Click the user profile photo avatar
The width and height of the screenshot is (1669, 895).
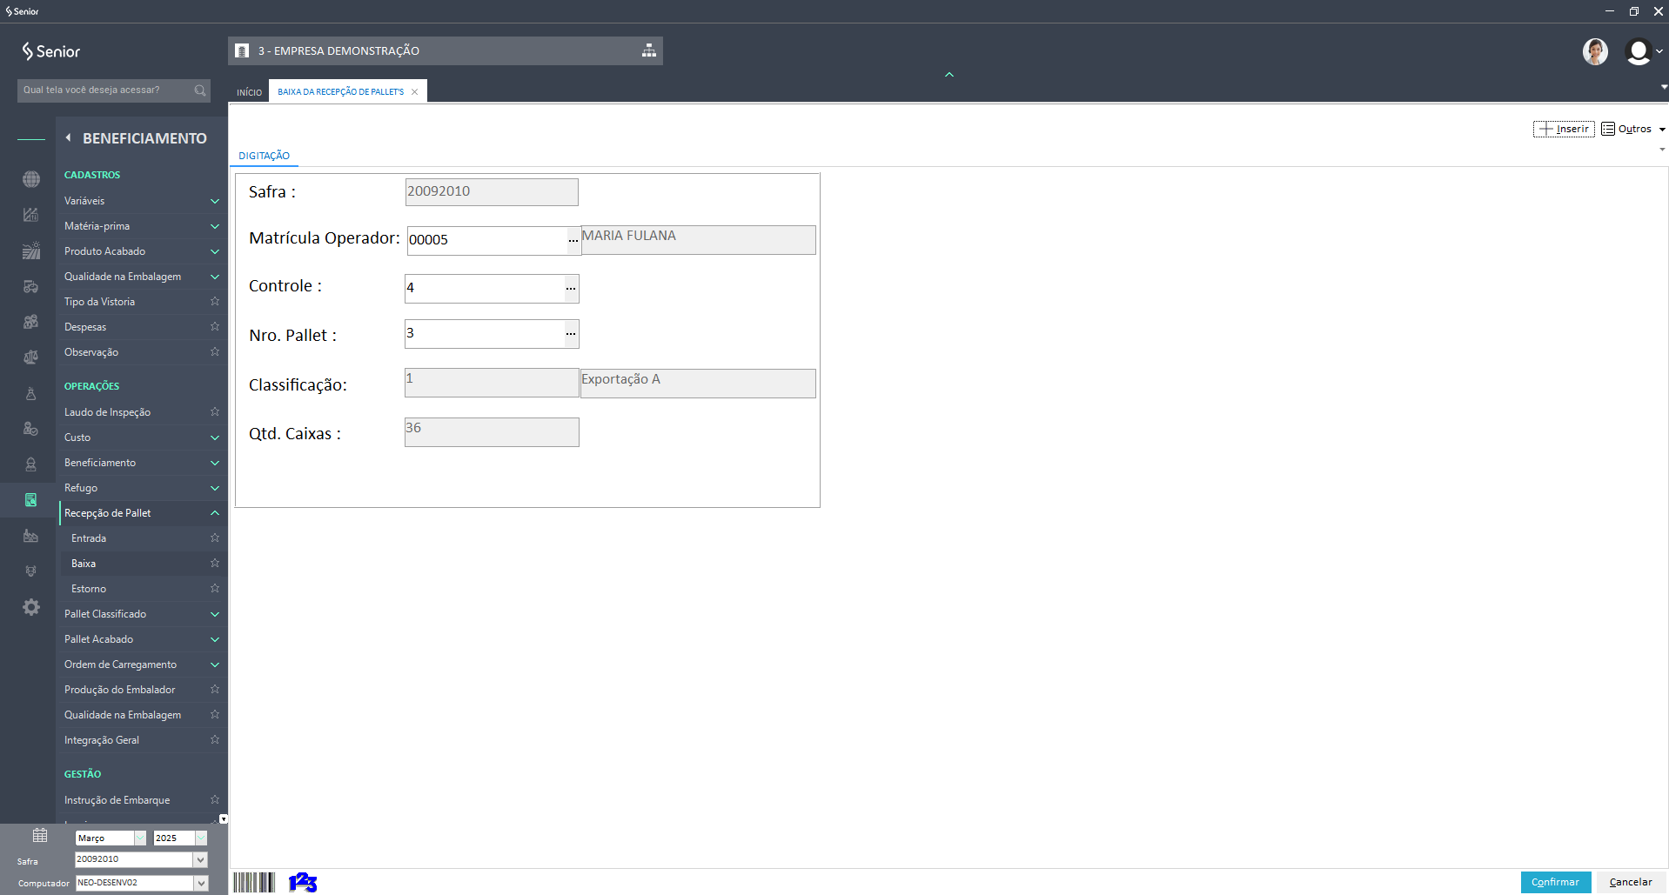[1595, 51]
